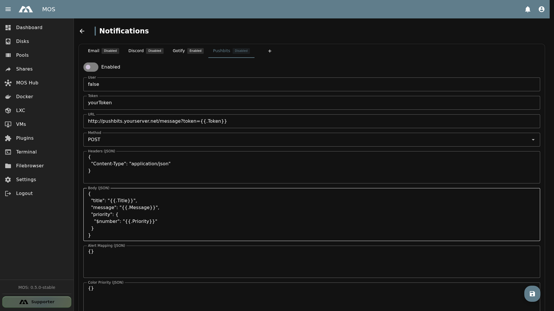Add a new notification service tab
This screenshot has width=554, height=311.
pyautogui.click(x=269, y=51)
